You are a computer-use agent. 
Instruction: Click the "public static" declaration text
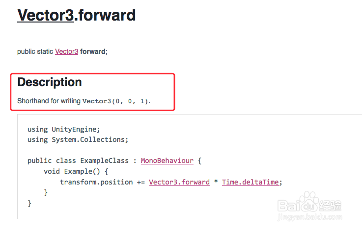[x=35, y=51]
